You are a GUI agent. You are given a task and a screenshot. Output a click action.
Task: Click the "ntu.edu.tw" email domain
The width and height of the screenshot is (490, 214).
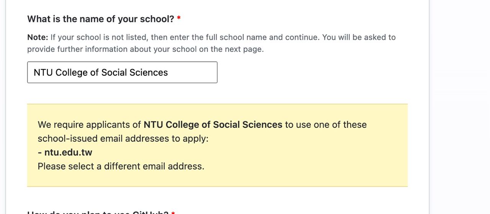point(68,152)
